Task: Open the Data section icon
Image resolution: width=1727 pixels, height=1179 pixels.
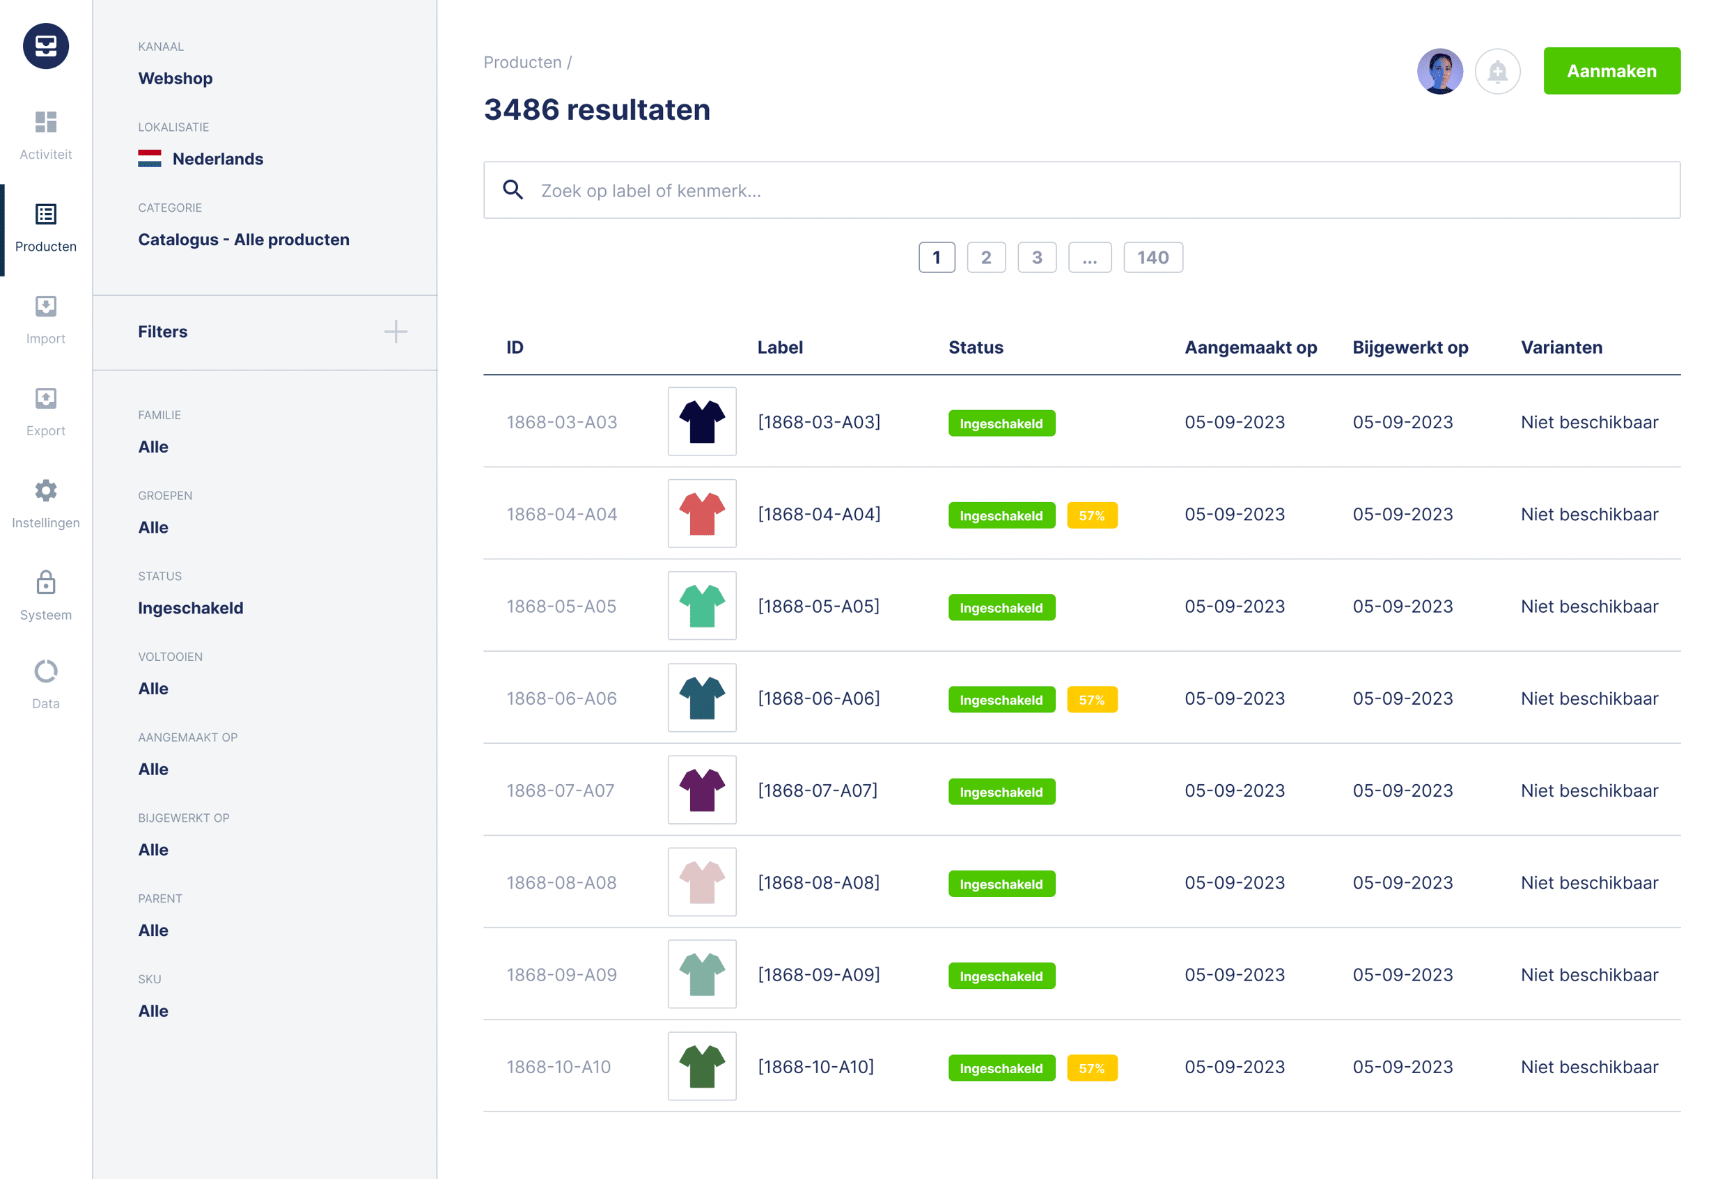Action: click(x=45, y=671)
